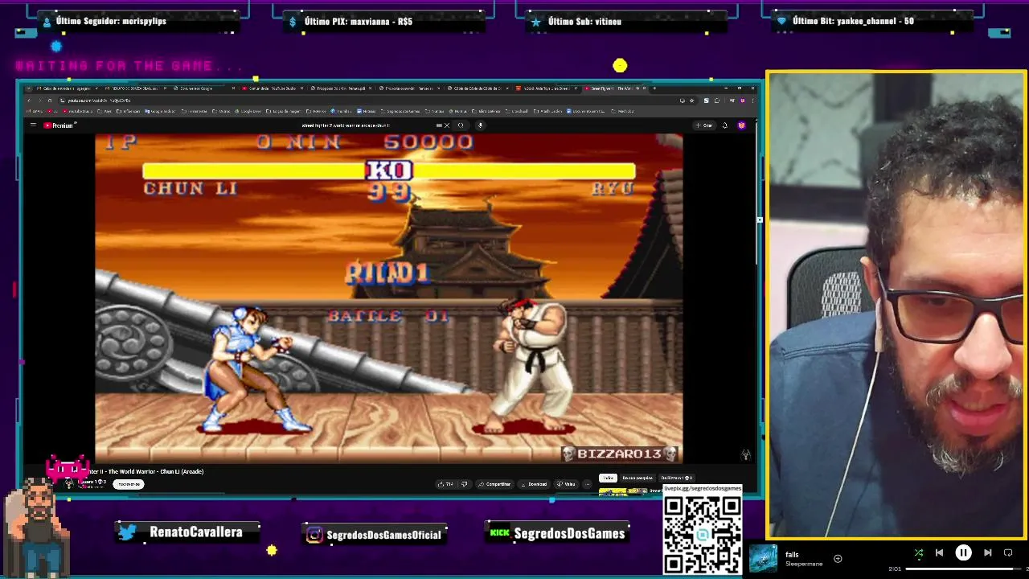Seek in the Spotify progress bar
The height and width of the screenshot is (579, 1029).
click(x=965, y=569)
